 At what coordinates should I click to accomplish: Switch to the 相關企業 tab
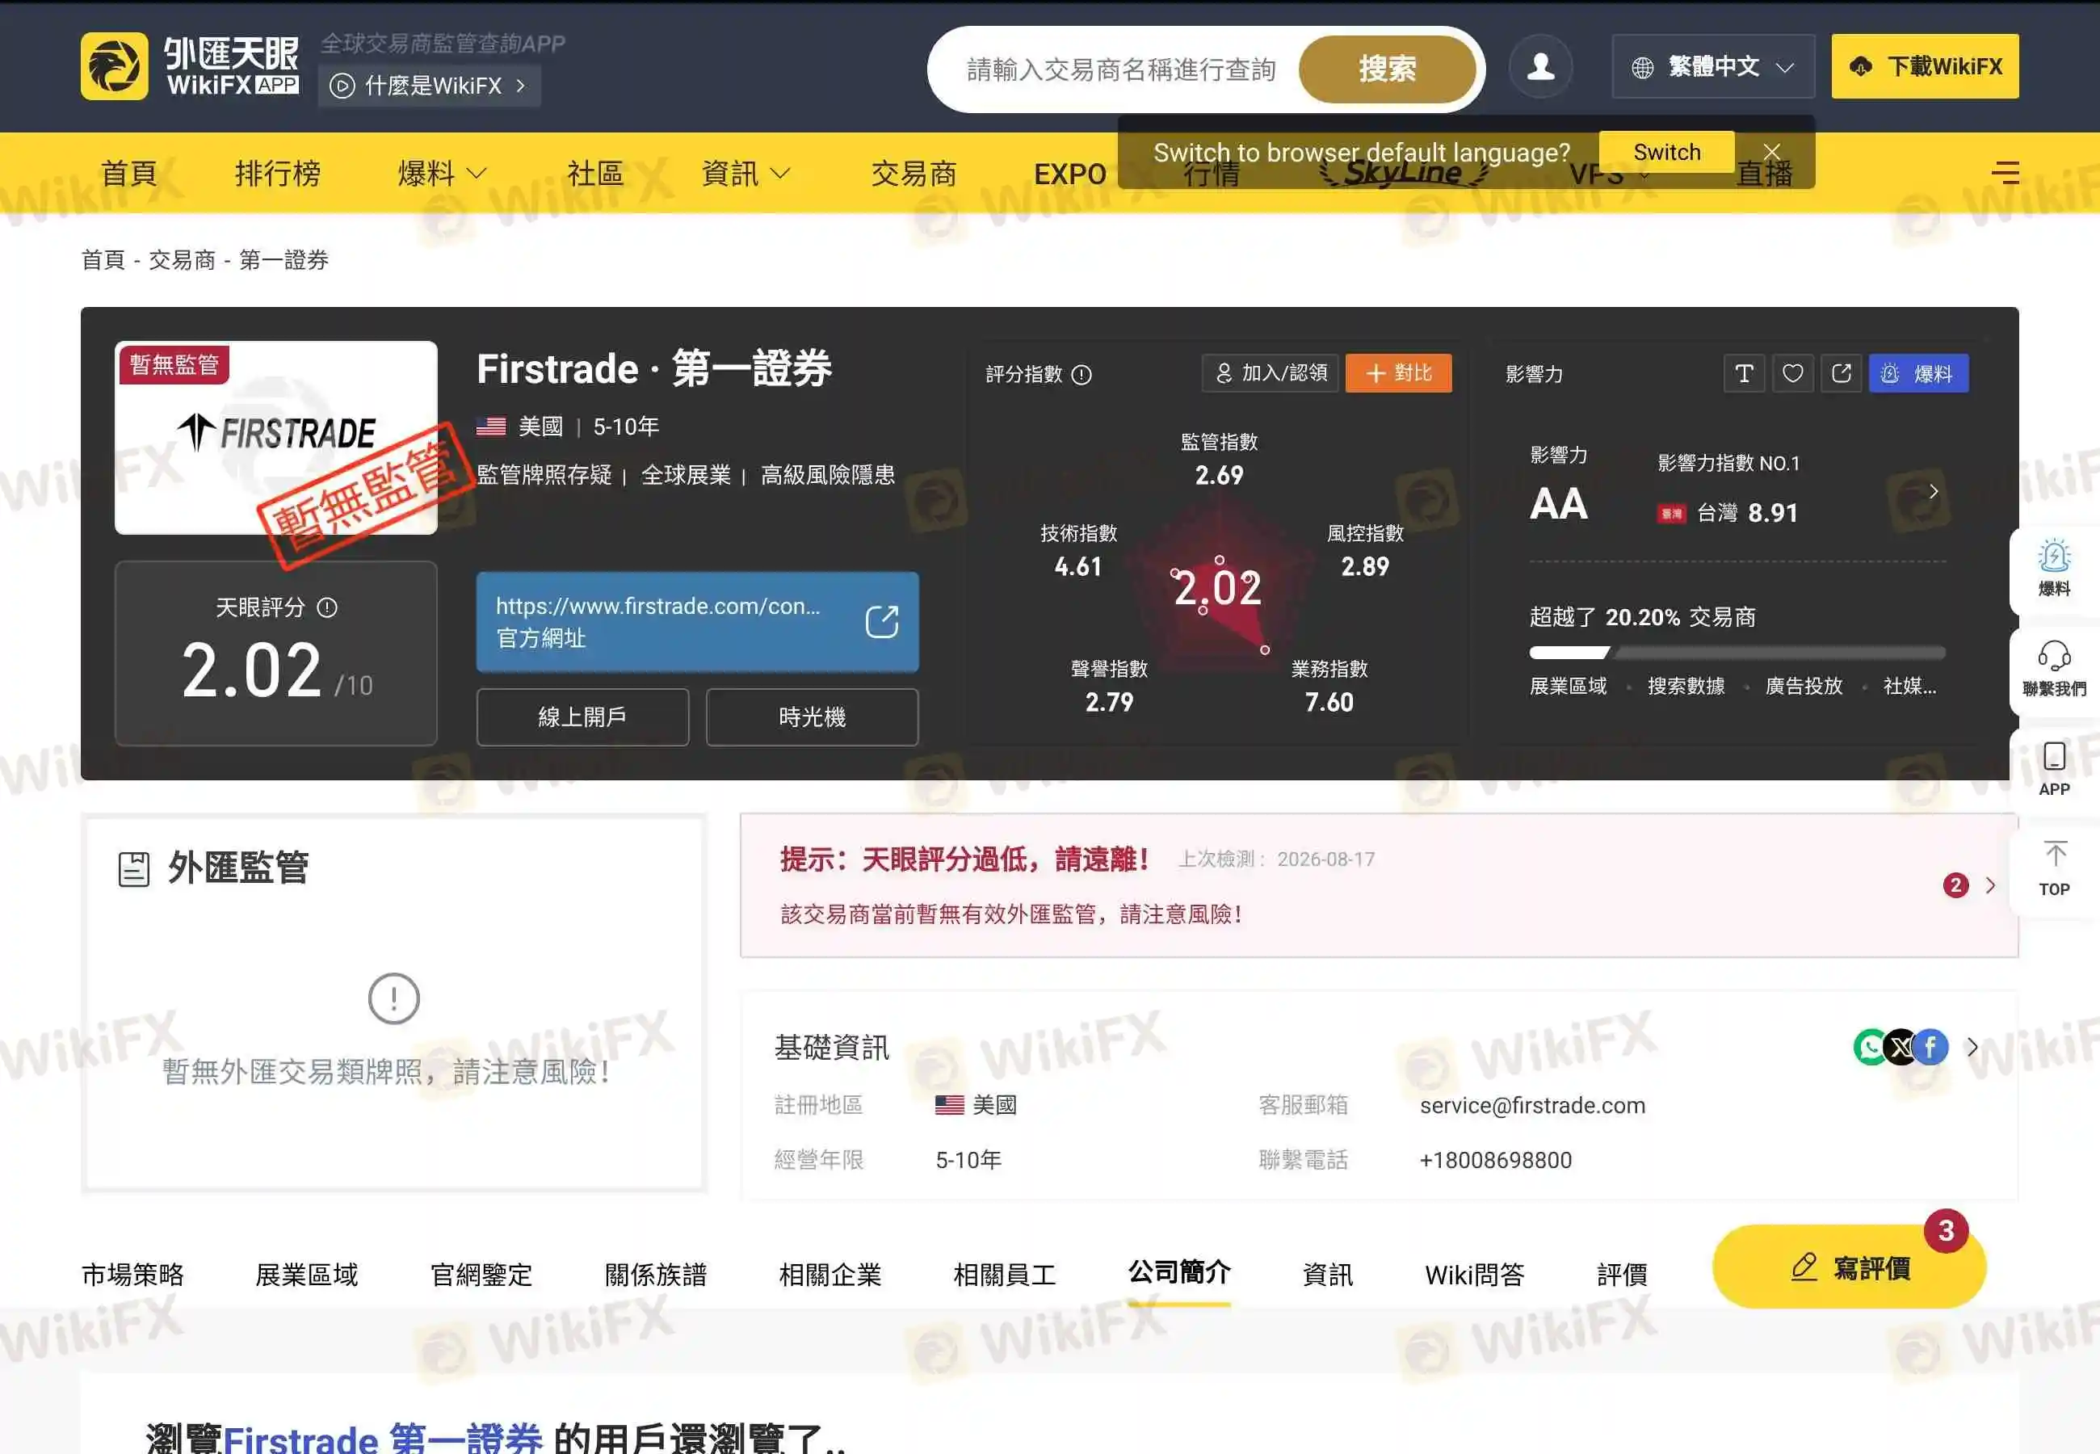point(830,1275)
